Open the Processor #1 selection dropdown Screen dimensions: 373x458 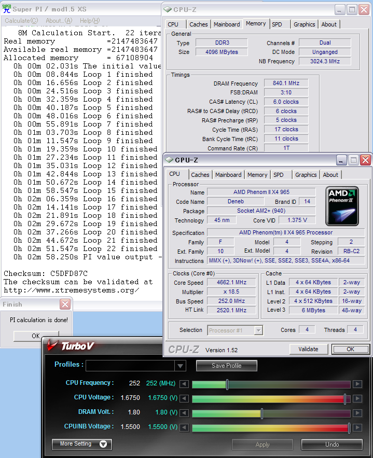pos(258,330)
